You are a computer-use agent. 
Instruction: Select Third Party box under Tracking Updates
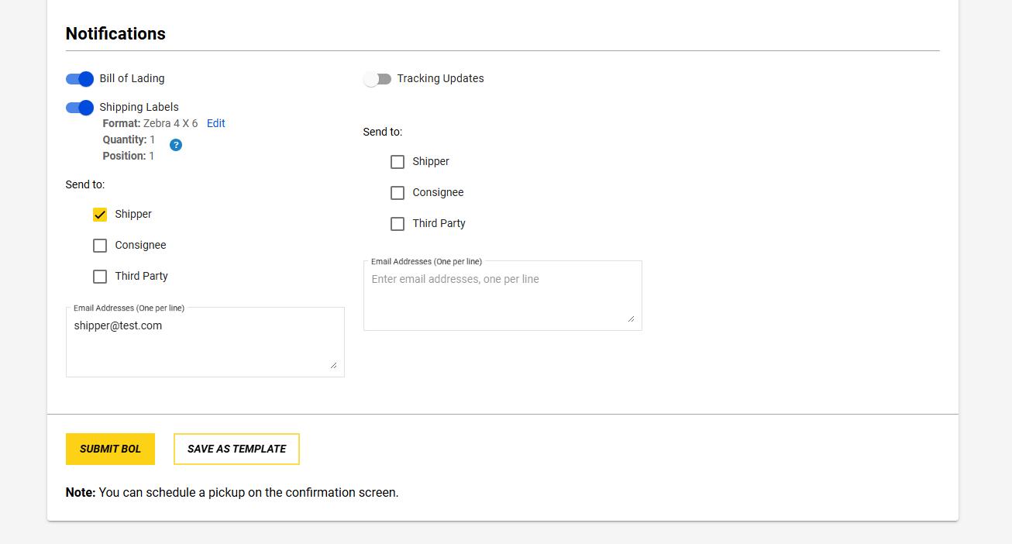click(x=398, y=224)
